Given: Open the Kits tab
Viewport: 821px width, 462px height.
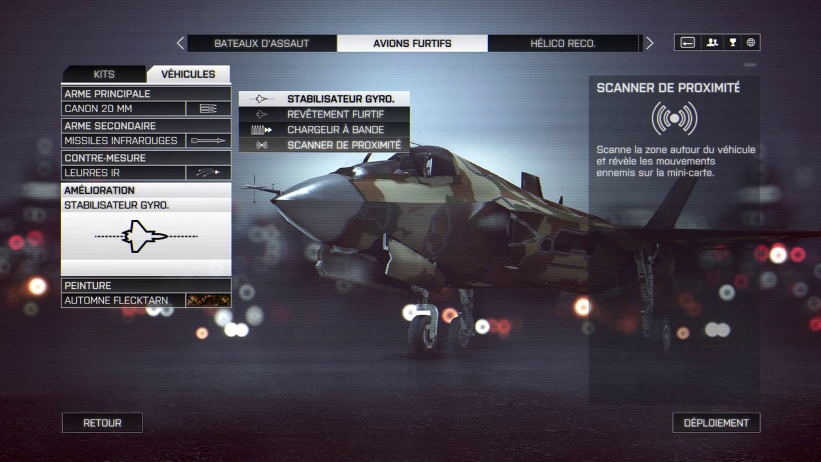Looking at the screenshot, I should pos(104,74).
